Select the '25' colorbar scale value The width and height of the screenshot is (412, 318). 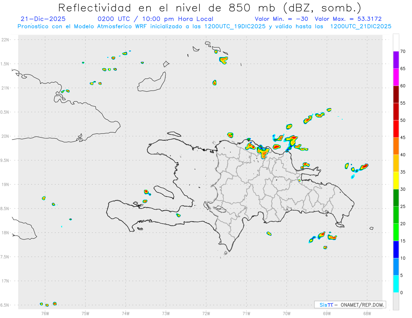coord(403,207)
